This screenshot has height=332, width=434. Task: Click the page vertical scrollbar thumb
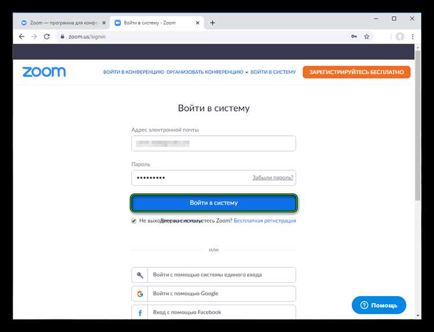(418, 126)
